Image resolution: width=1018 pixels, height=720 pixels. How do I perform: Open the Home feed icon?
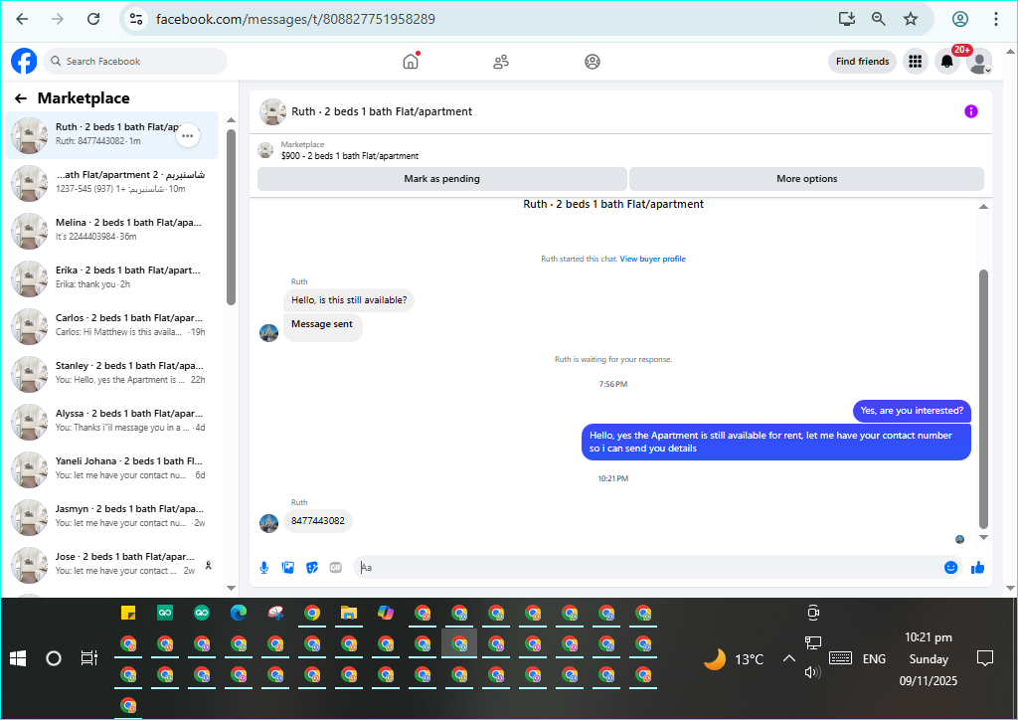click(x=411, y=62)
